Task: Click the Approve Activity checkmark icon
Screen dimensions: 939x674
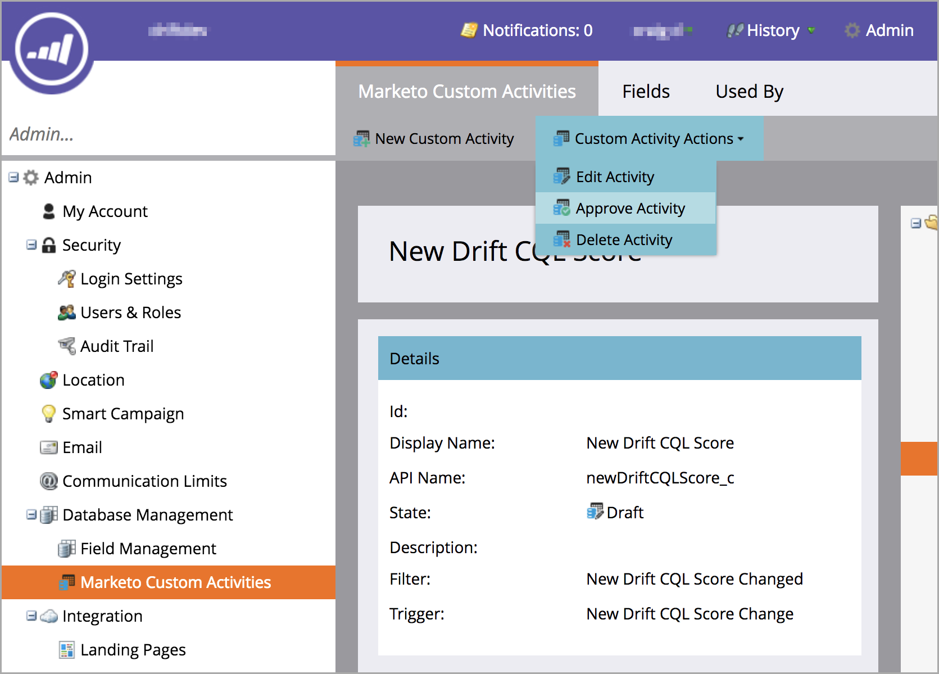Action: [x=561, y=208]
